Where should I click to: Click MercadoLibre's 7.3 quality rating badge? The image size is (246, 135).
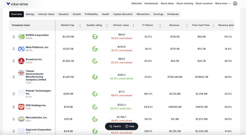95,119
